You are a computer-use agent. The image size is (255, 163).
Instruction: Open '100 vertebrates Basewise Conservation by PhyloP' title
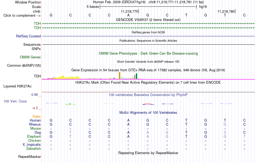[x=148, y=95]
